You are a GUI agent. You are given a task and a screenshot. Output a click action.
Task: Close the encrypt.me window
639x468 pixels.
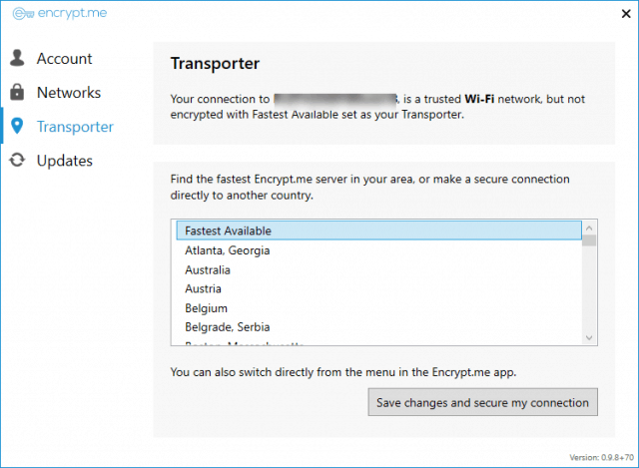pyautogui.click(x=626, y=14)
